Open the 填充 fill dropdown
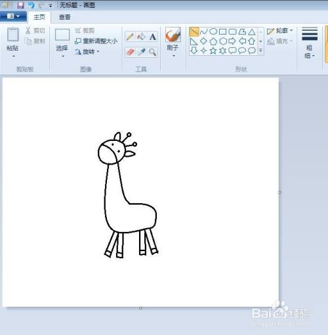 point(279,41)
